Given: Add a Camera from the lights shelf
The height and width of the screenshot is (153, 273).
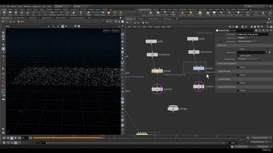Looking at the screenshot, I should point(144,13).
